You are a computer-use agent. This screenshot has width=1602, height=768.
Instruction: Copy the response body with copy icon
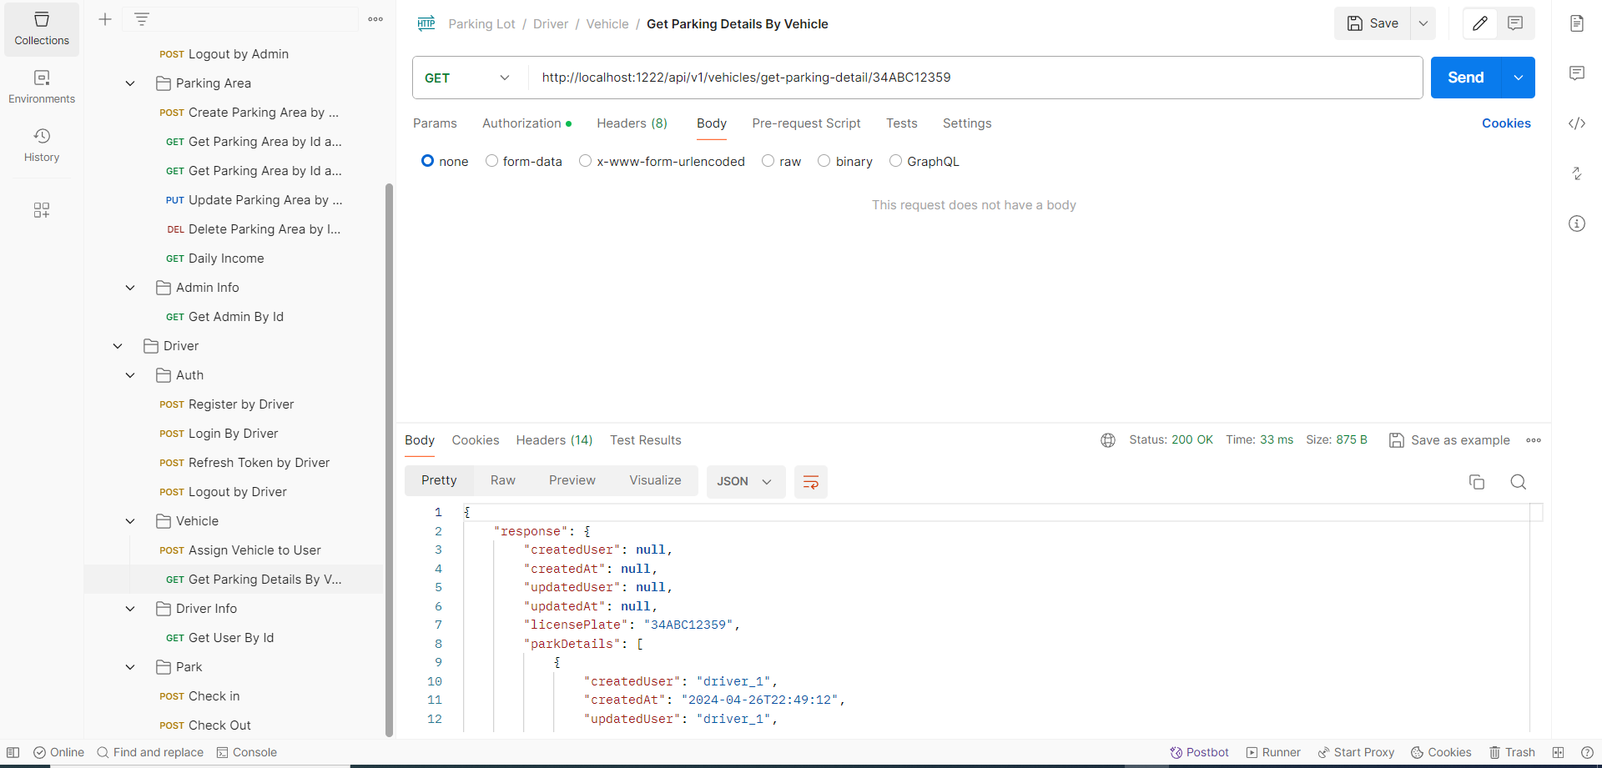(1477, 482)
